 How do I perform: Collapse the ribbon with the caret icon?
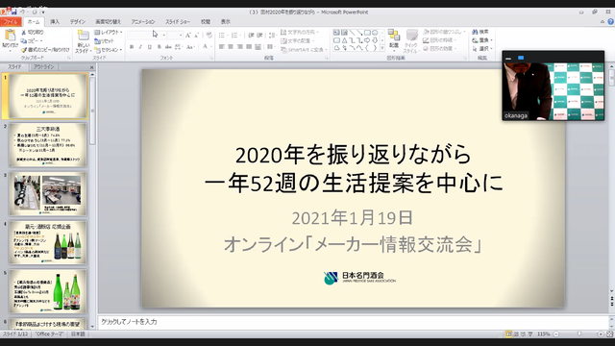click(x=603, y=21)
